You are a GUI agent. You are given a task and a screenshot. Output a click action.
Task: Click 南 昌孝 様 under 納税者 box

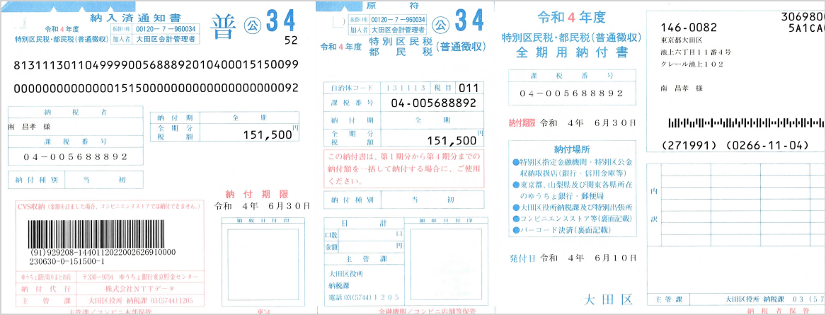pos(30,127)
